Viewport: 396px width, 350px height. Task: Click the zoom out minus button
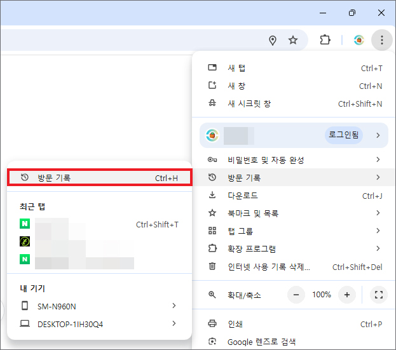tap(296, 295)
